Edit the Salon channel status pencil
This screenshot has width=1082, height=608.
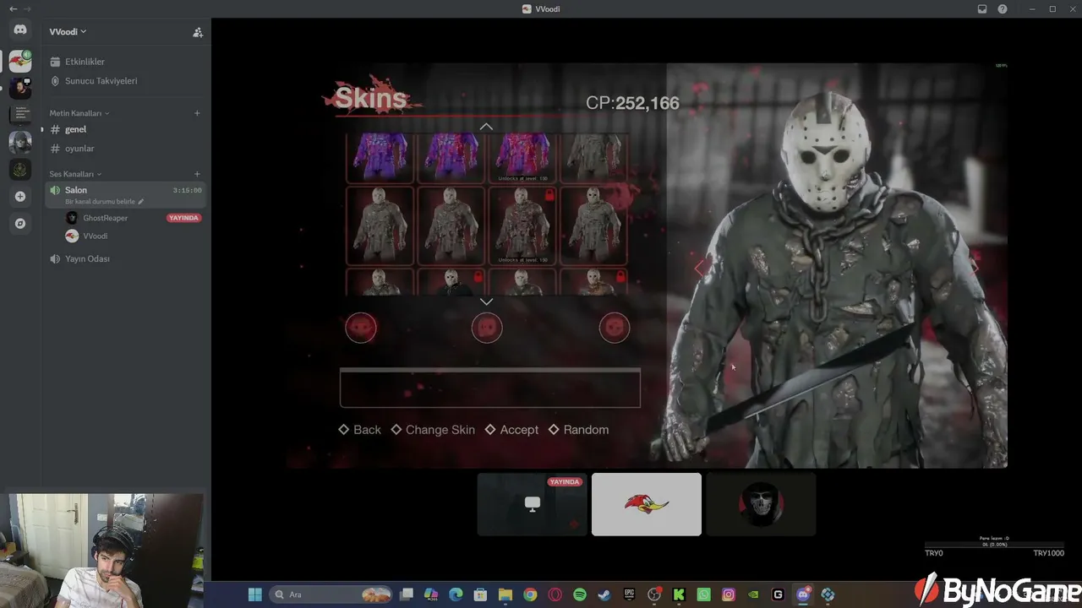click(141, 202)
